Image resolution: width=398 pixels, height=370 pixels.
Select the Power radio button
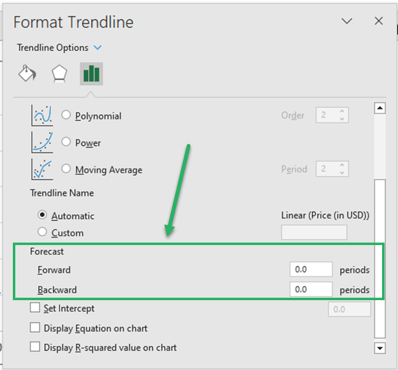tap(66, 142)
